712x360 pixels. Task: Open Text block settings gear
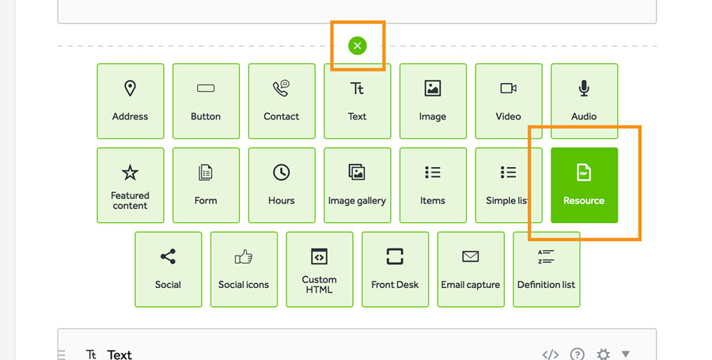pyautogui.click(x=604, y=354)
